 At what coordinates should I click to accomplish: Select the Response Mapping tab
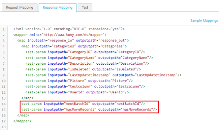[57, 8]
